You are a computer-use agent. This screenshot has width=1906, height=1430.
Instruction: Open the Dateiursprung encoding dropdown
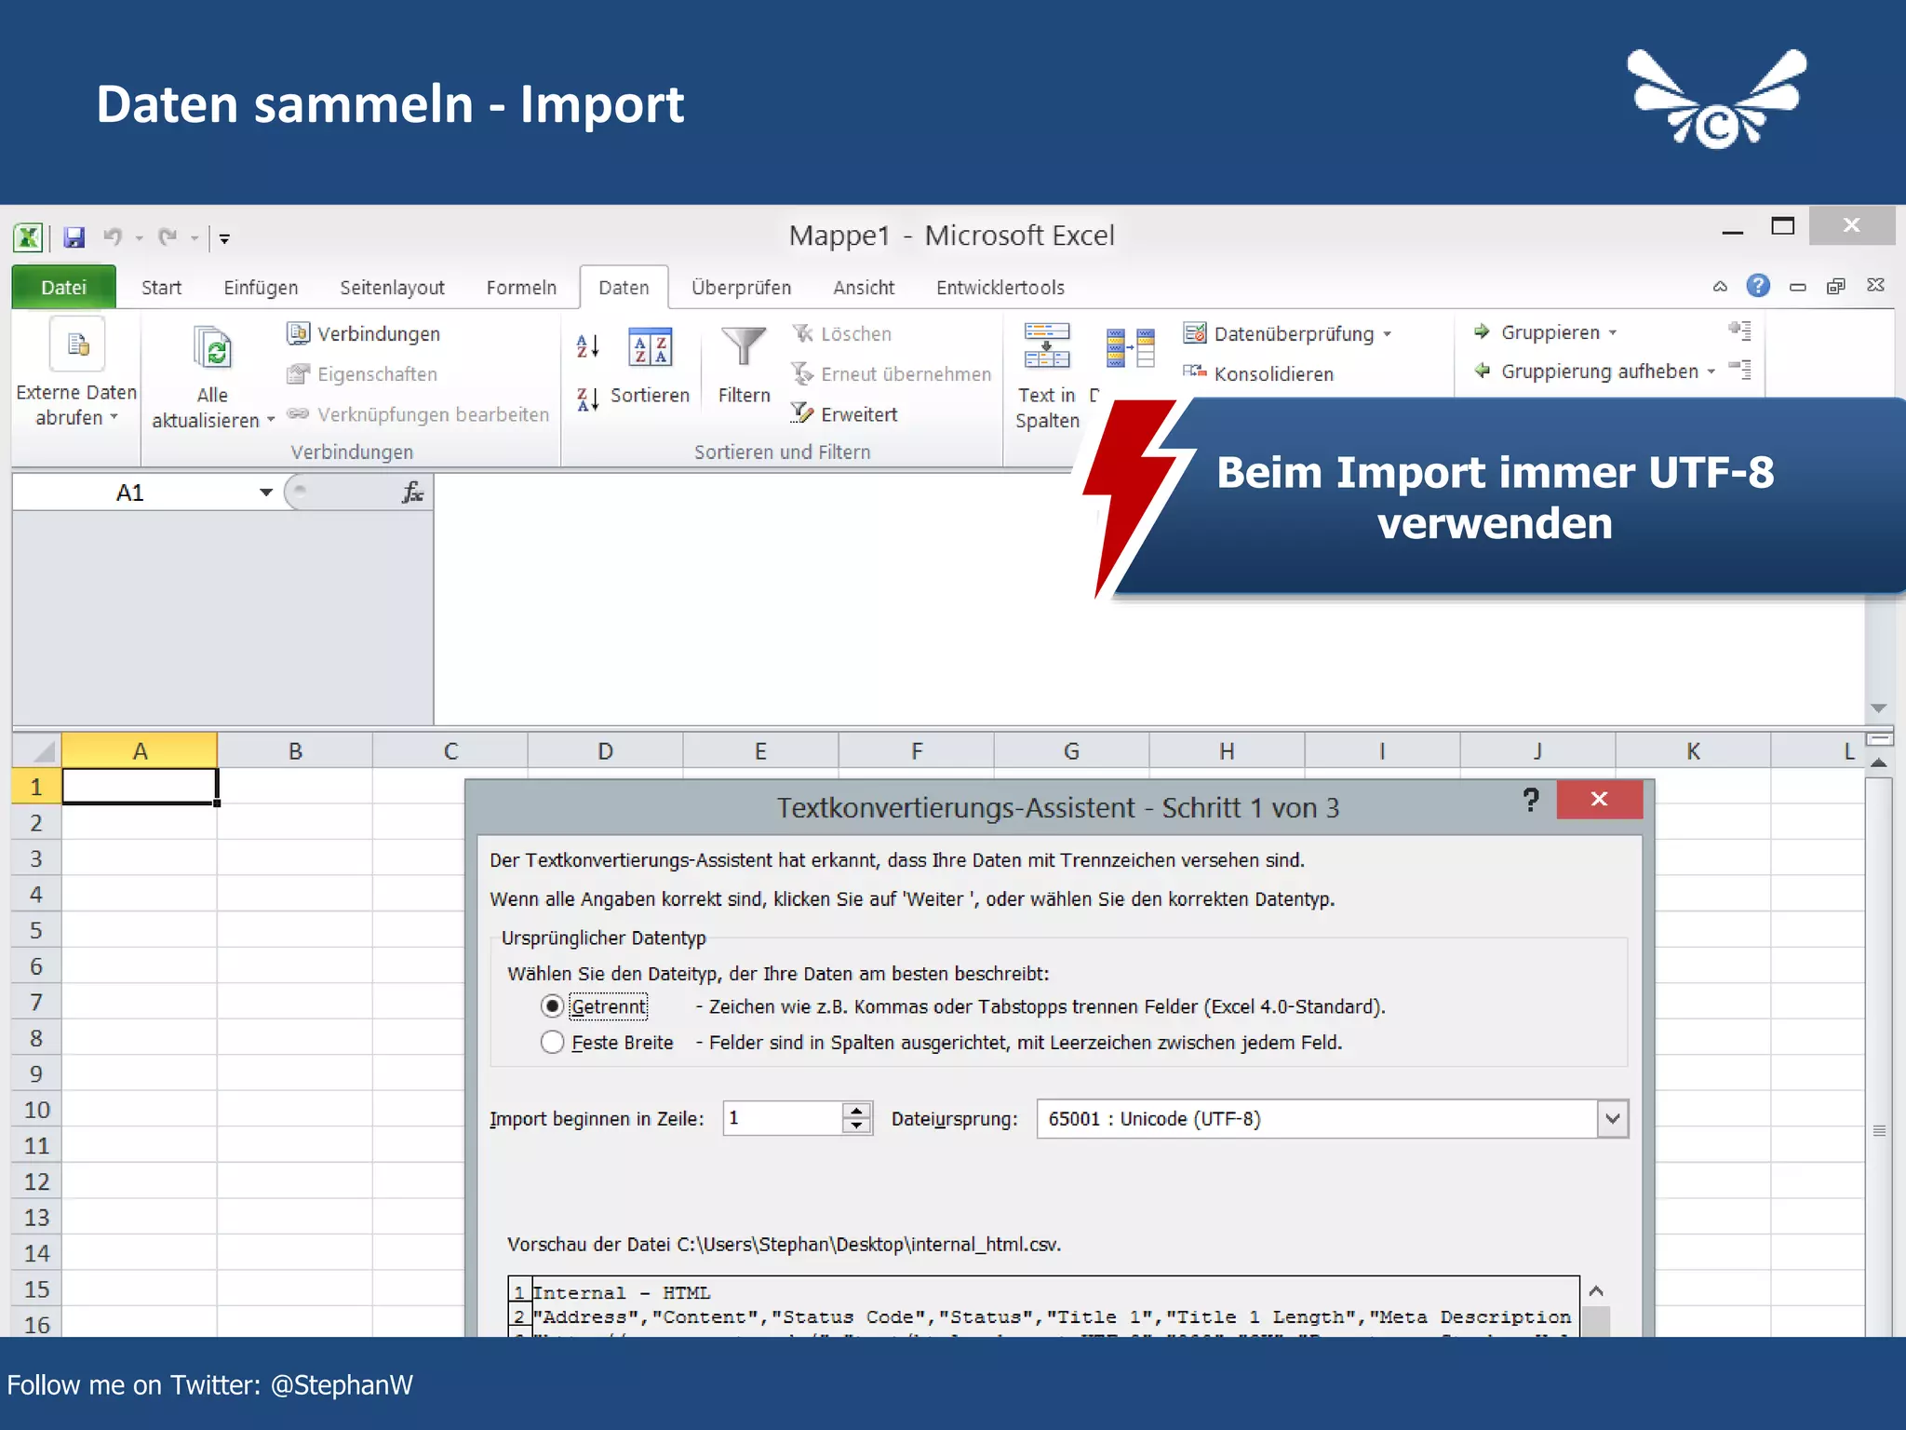[x=1613, y=1119]
